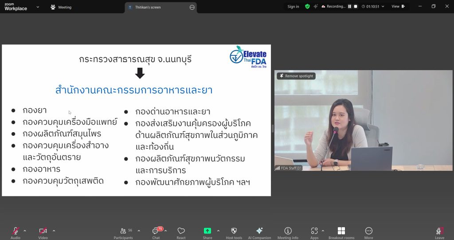Expand the Share options caret
This screenshot has height=240, width=454.
click(x=218, y=231)
